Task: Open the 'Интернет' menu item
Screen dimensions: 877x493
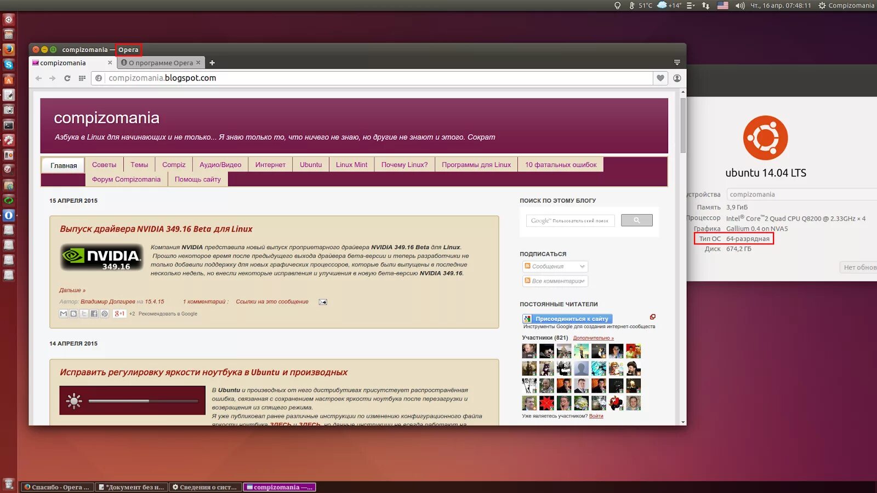Action: 270,165
